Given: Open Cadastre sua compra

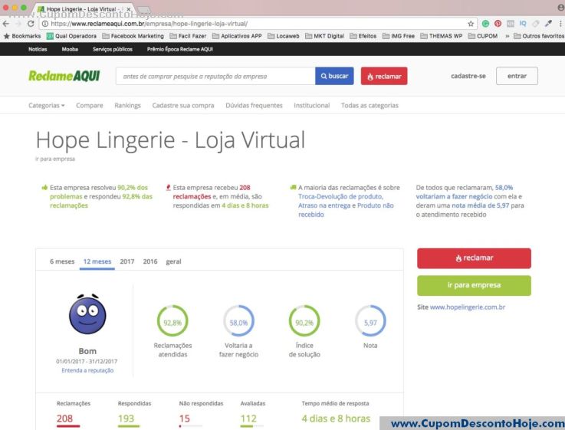Looking at the screenshot, I should coord(183,106).
